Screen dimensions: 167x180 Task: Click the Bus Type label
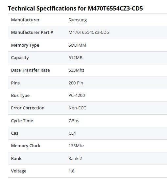pos(20,96)
